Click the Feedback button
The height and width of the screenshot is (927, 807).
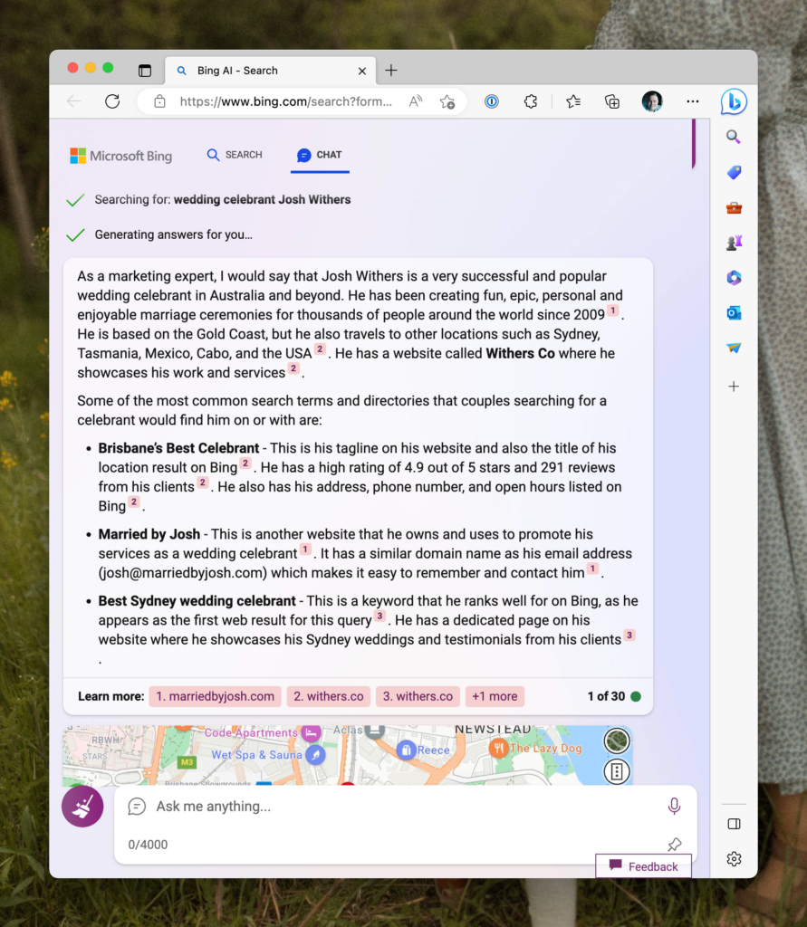click(643, 866)
